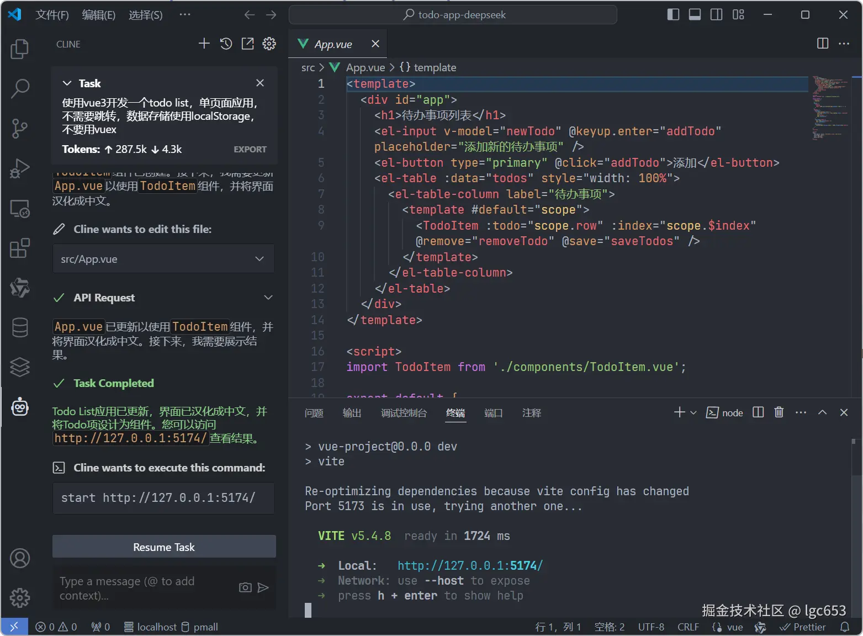
Task: Open Cline settings gear in panel header
Action: tap(269, 44)
